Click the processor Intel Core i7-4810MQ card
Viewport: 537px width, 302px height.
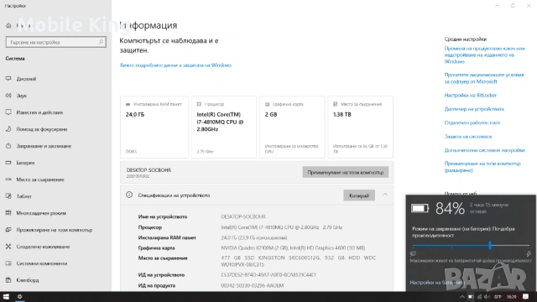click(x=224, y=127)
